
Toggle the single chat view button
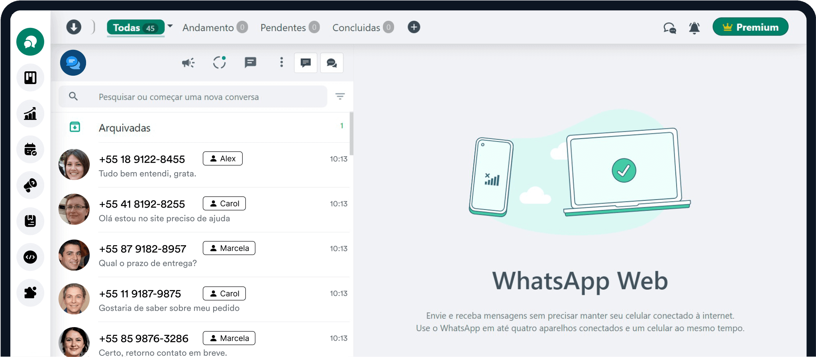click(306, 63)
